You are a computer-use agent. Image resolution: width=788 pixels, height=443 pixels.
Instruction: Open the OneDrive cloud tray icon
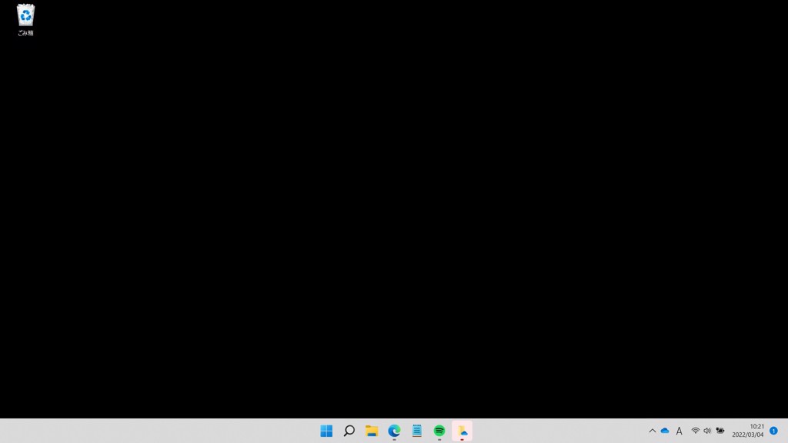pyautogui.click(x=665, y=431)
